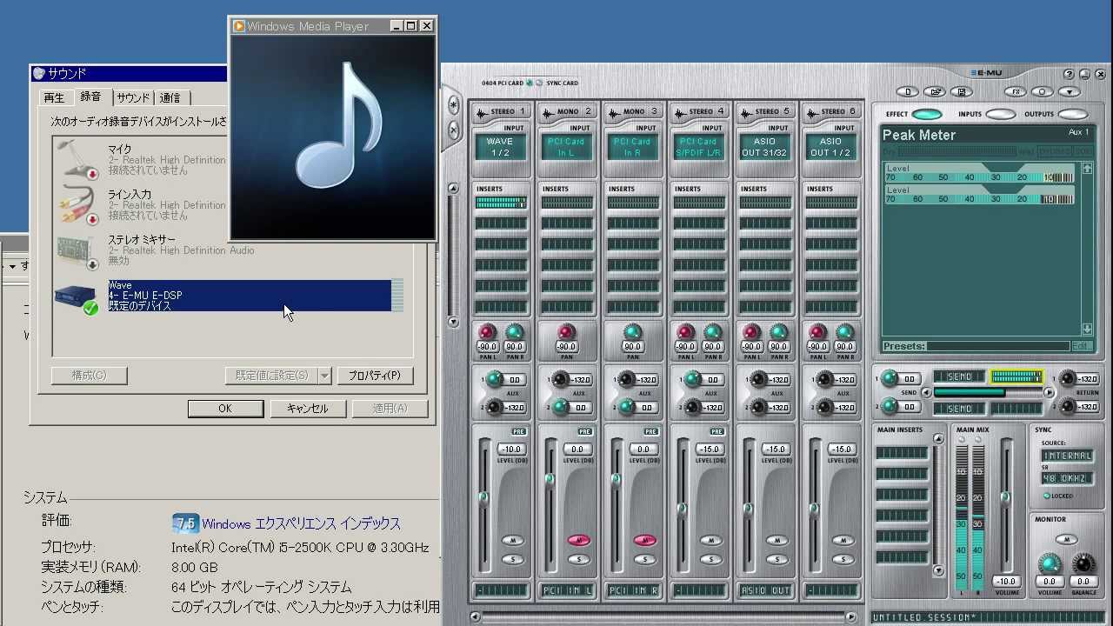Click the E-MU help question-mark icon
The width and height of the screenshot is (1113, 626).
tap(1070, 74)
